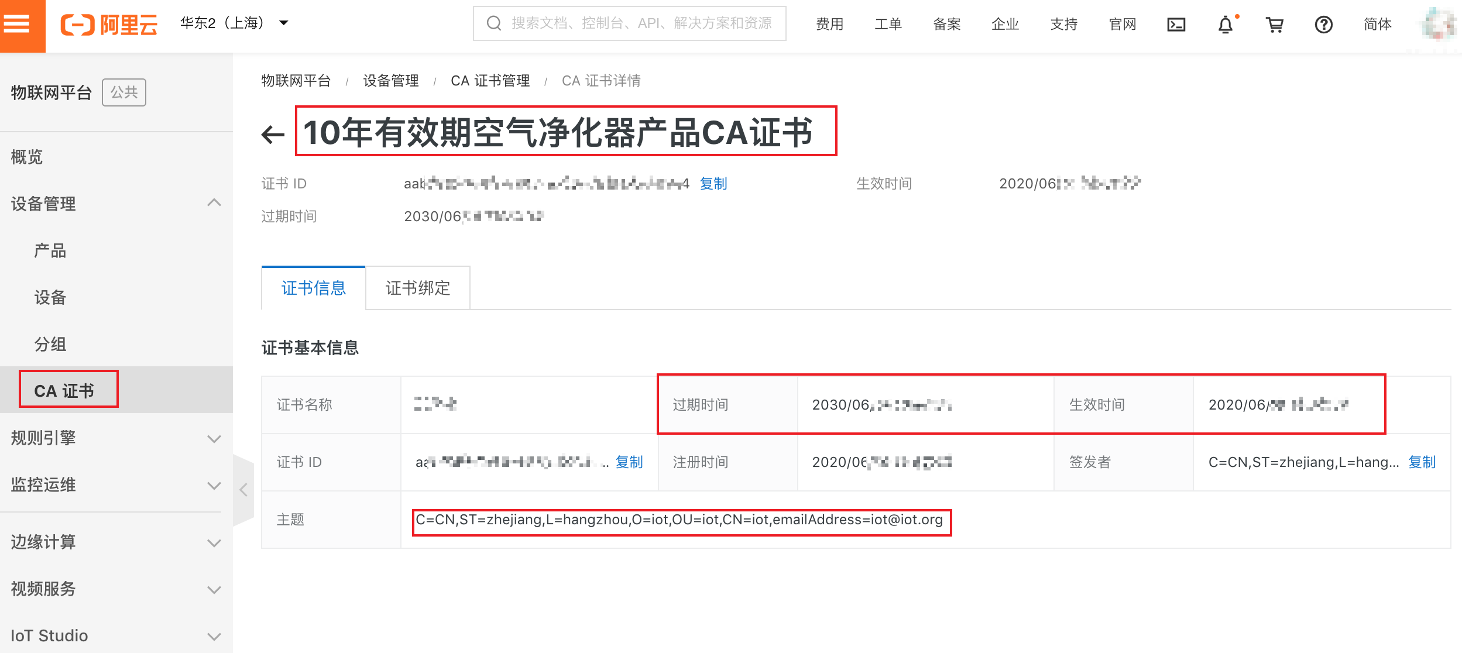Screen dimensions: 1462x653
Task: Open the notifications bell icon
Action: tap(1226, 25)
